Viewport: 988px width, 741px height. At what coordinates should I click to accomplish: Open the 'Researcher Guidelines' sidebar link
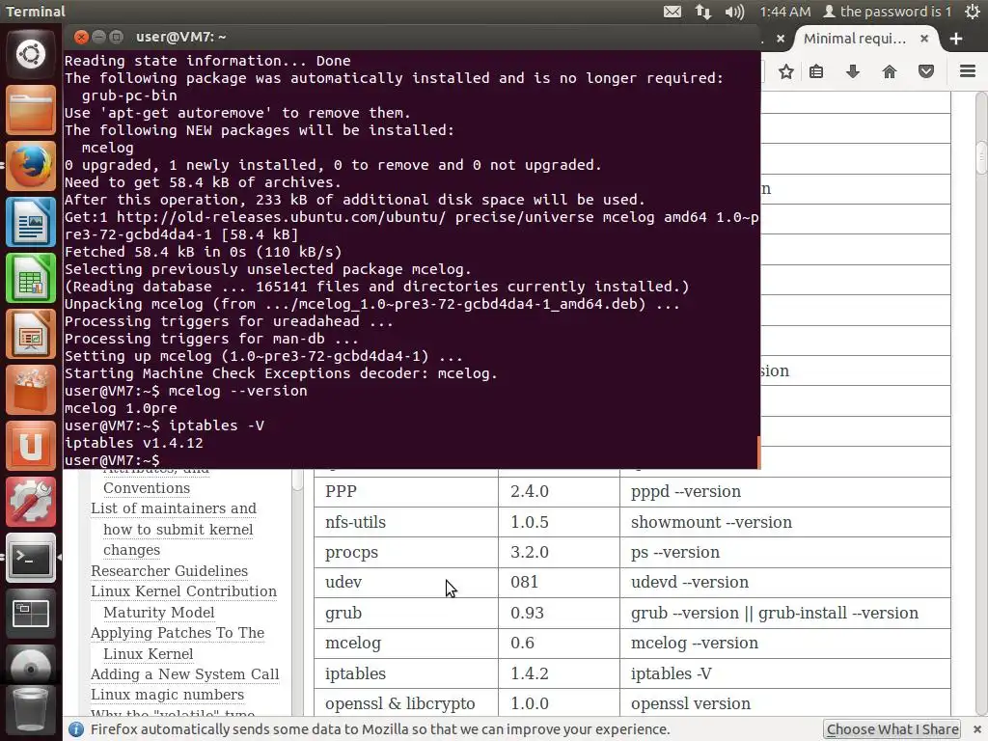(170, 571)
